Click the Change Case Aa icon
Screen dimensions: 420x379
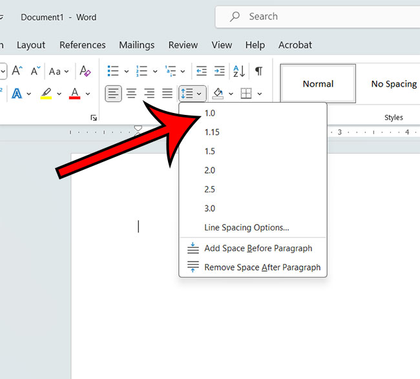[55, 72]
